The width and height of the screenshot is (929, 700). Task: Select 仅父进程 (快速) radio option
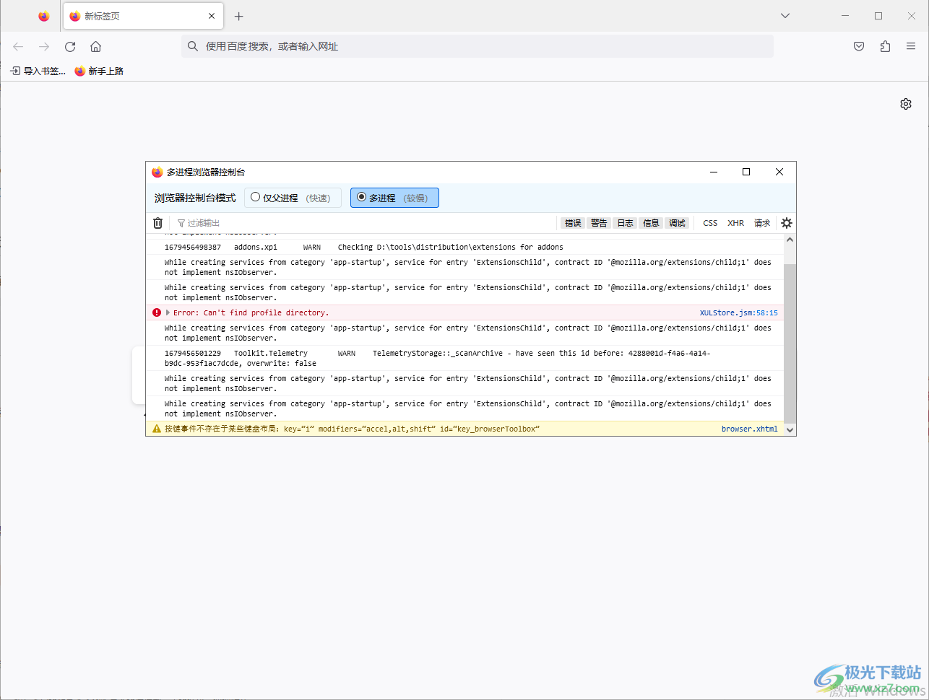pos(293,198)
